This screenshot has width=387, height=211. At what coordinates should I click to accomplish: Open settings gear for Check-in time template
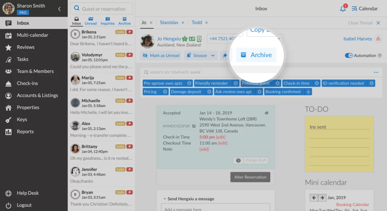pos(317,83)
